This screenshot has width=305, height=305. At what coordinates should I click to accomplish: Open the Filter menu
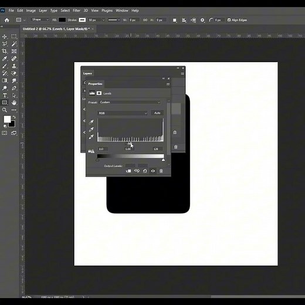(x=76, y=11)
